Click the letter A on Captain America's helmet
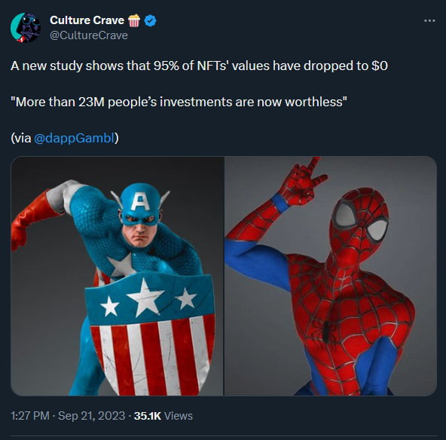The width and height of the screenshot is (446, 440). click(139, 201)
